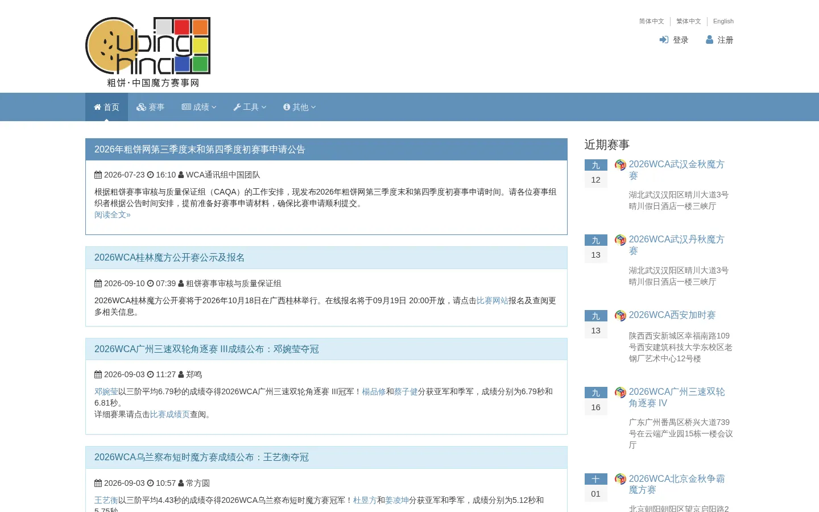Click the date badge 九 16
Screen dimensions: 819x512
tap(596, 400)
